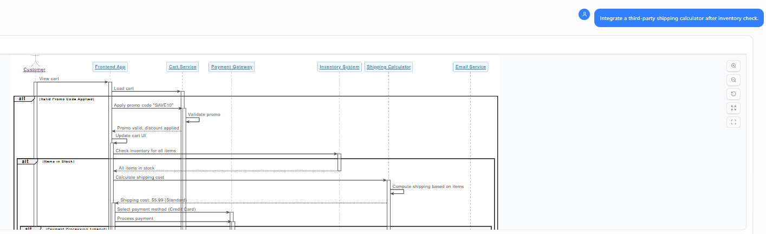Image resolution: width=766 pixels, height=234 pixels.
Task: Click the Customer actor stick figure
Action: tap(35, 59)
